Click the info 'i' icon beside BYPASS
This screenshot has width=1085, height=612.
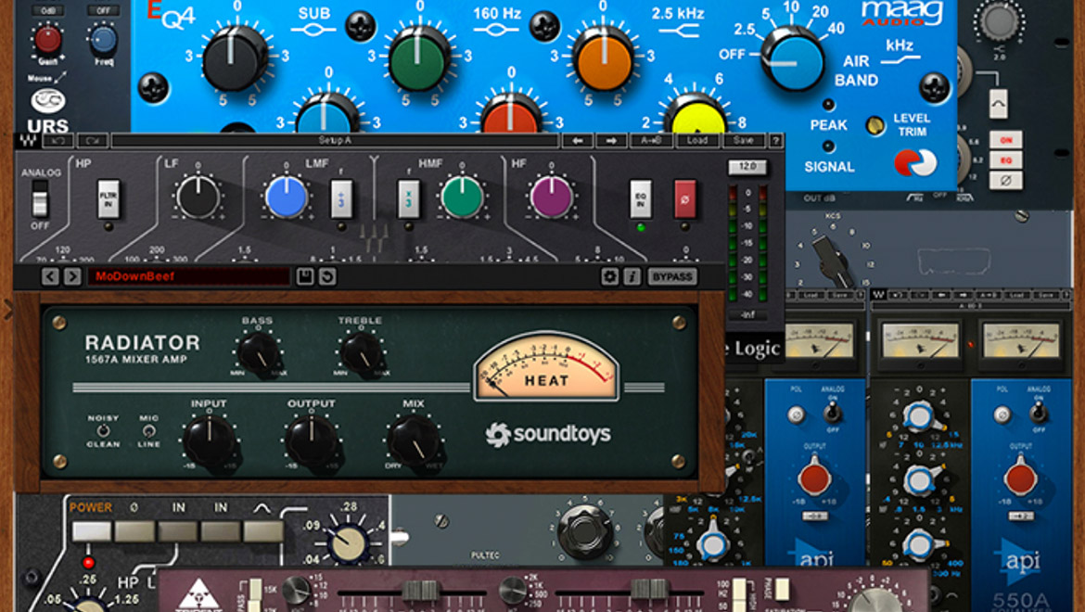632,276
